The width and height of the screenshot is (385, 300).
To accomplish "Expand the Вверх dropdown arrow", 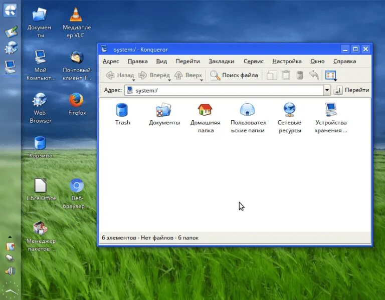I will [202, 80].
